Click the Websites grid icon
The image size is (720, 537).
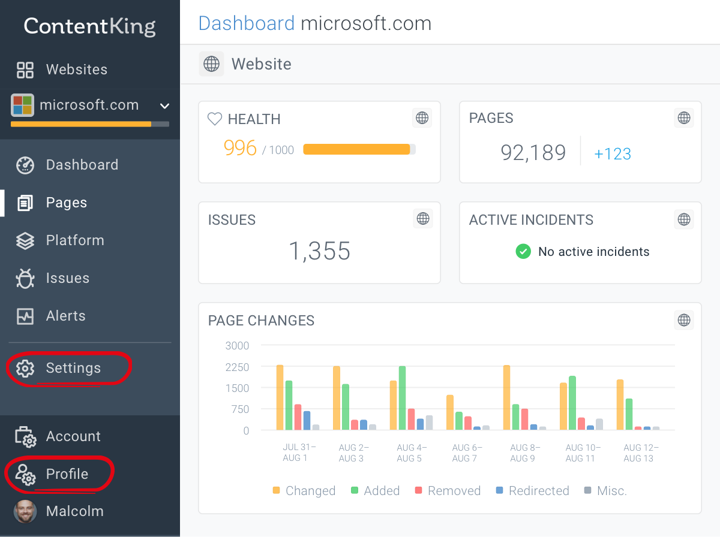[x=25, y=70]
